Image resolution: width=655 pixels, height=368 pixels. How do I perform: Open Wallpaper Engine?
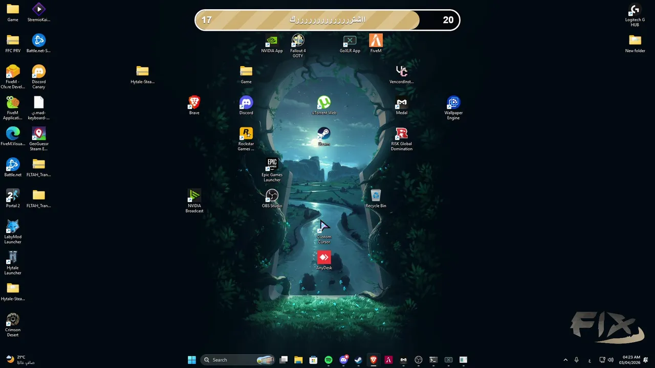point(453,108)
